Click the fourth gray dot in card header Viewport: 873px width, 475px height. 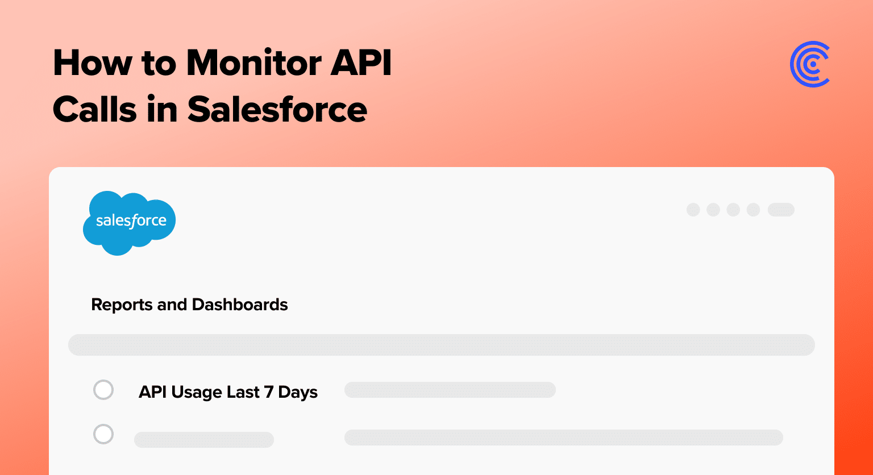click(753, 210)
